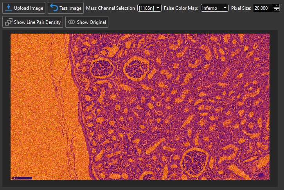Click into the Pixel Size field showing 20.000
Viewport: 284px width, 190px height.
point(263,8)
